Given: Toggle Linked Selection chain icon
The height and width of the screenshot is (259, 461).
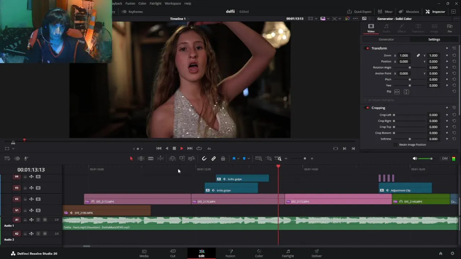Looking at the screenshot, I should pyautogui.click(x=214, y=159).
